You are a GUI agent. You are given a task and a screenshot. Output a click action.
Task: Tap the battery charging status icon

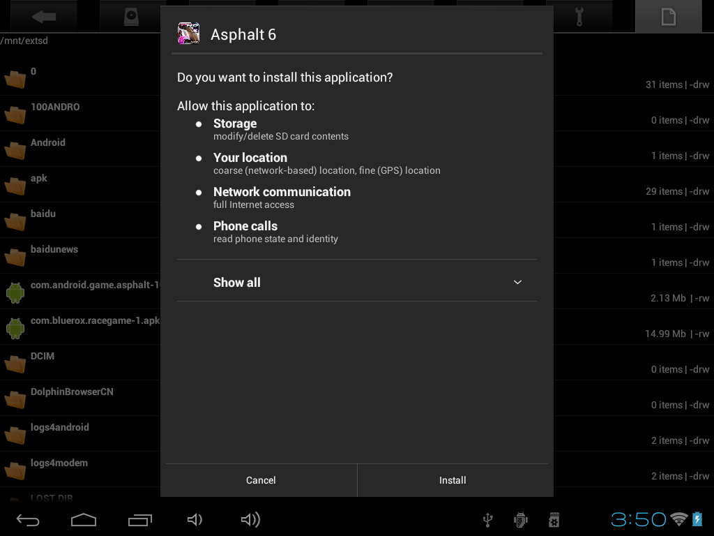[x=697, y=519]
